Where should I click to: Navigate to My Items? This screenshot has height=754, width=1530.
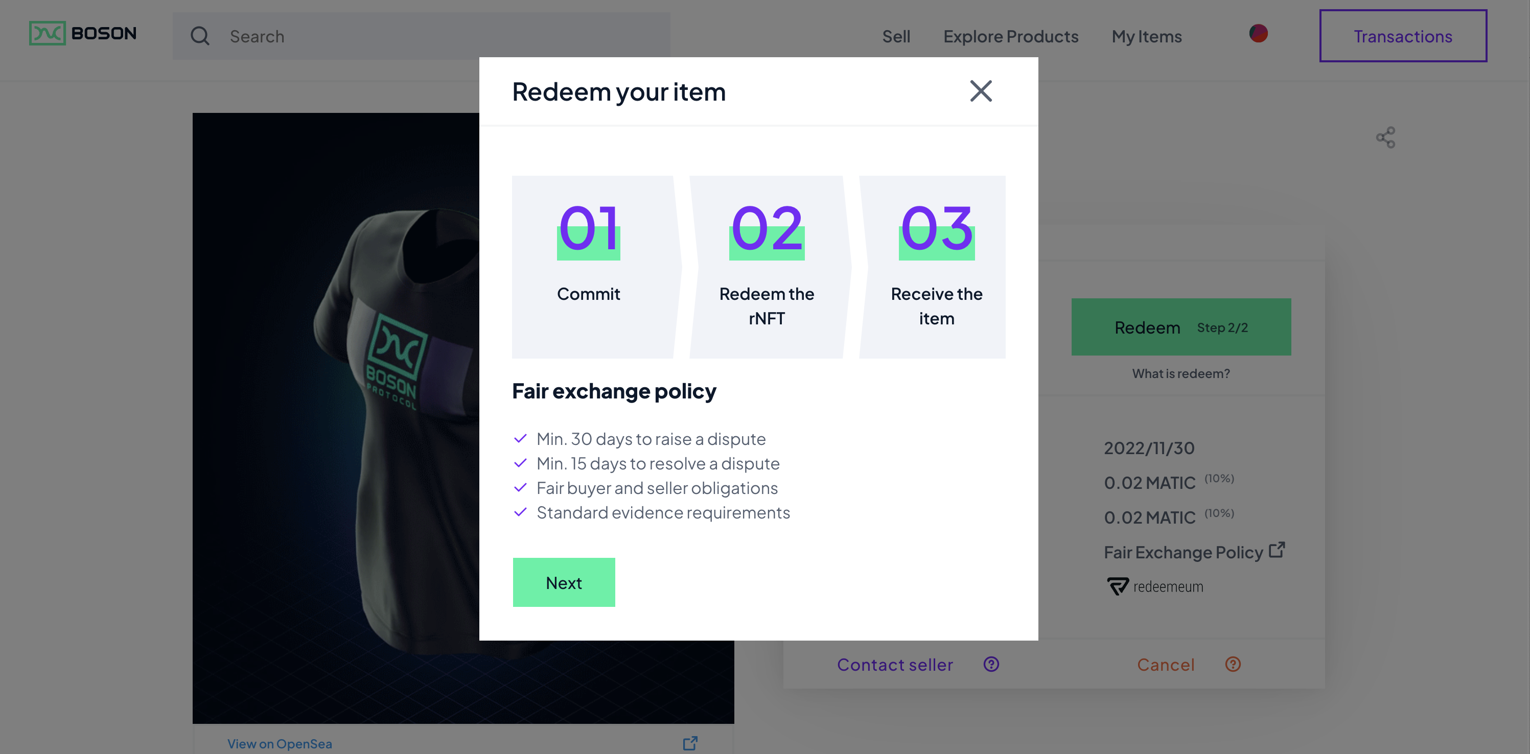(x=1146, y=36)
